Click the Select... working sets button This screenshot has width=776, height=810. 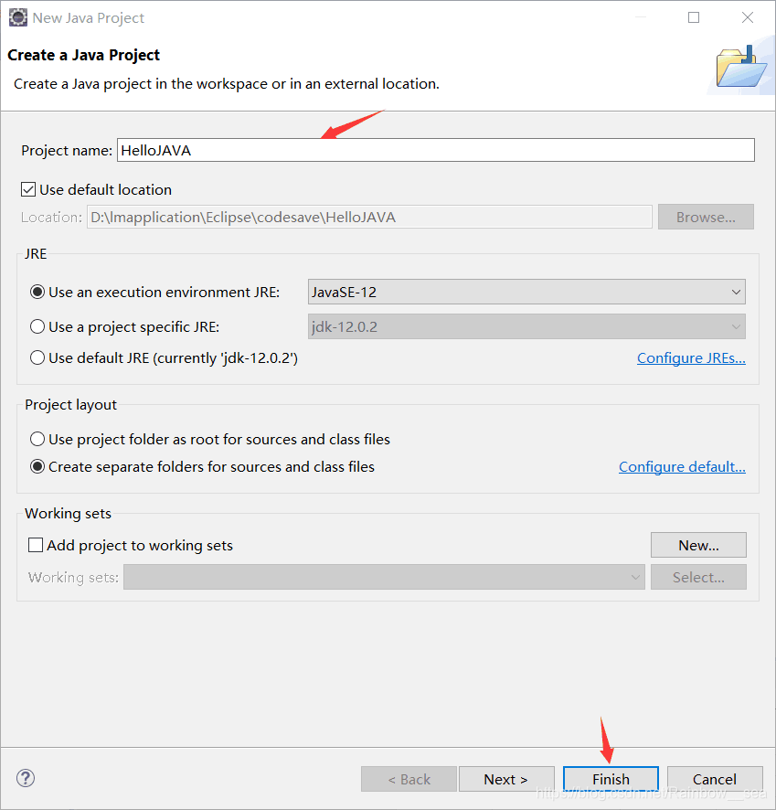tap(698, 577)
